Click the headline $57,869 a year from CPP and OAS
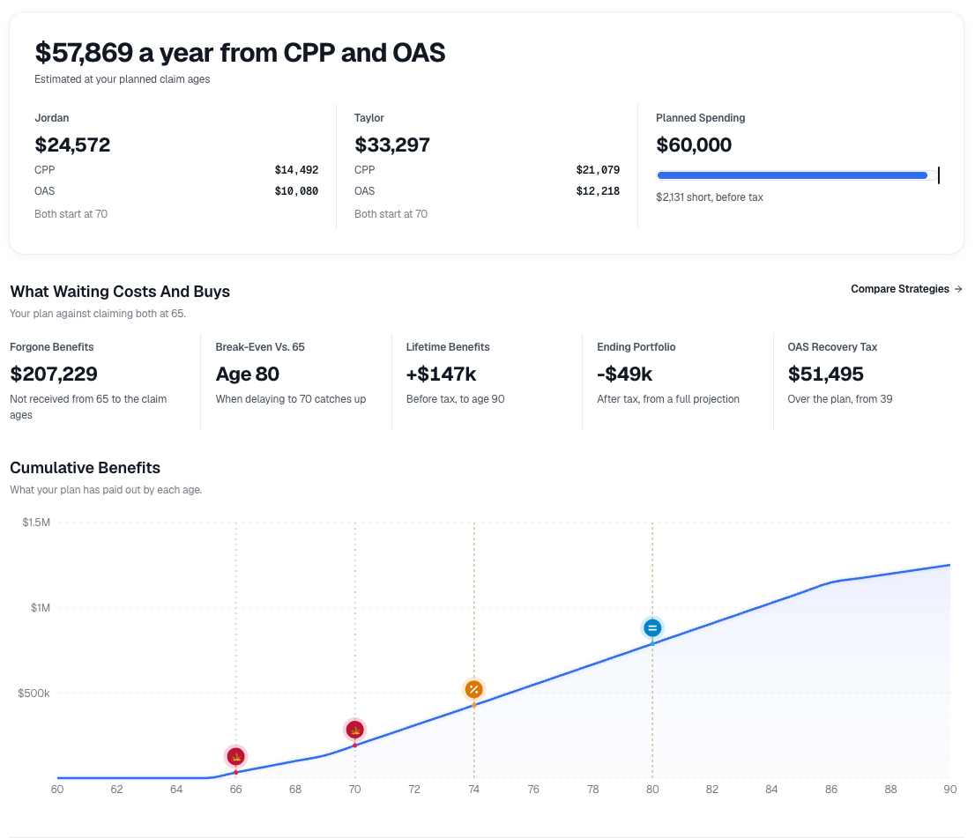The height and width of the screenshot is (838, 975). tap(240, 53)
